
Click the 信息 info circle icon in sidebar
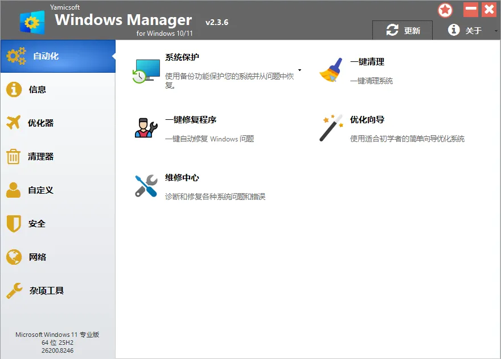pos(14,89)
